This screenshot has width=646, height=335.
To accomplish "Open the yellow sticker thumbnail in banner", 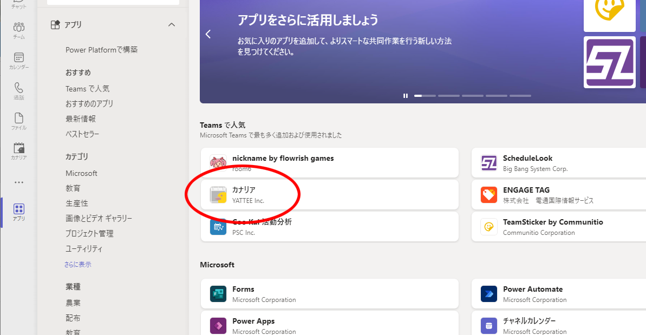I will [x=610, y=15].
